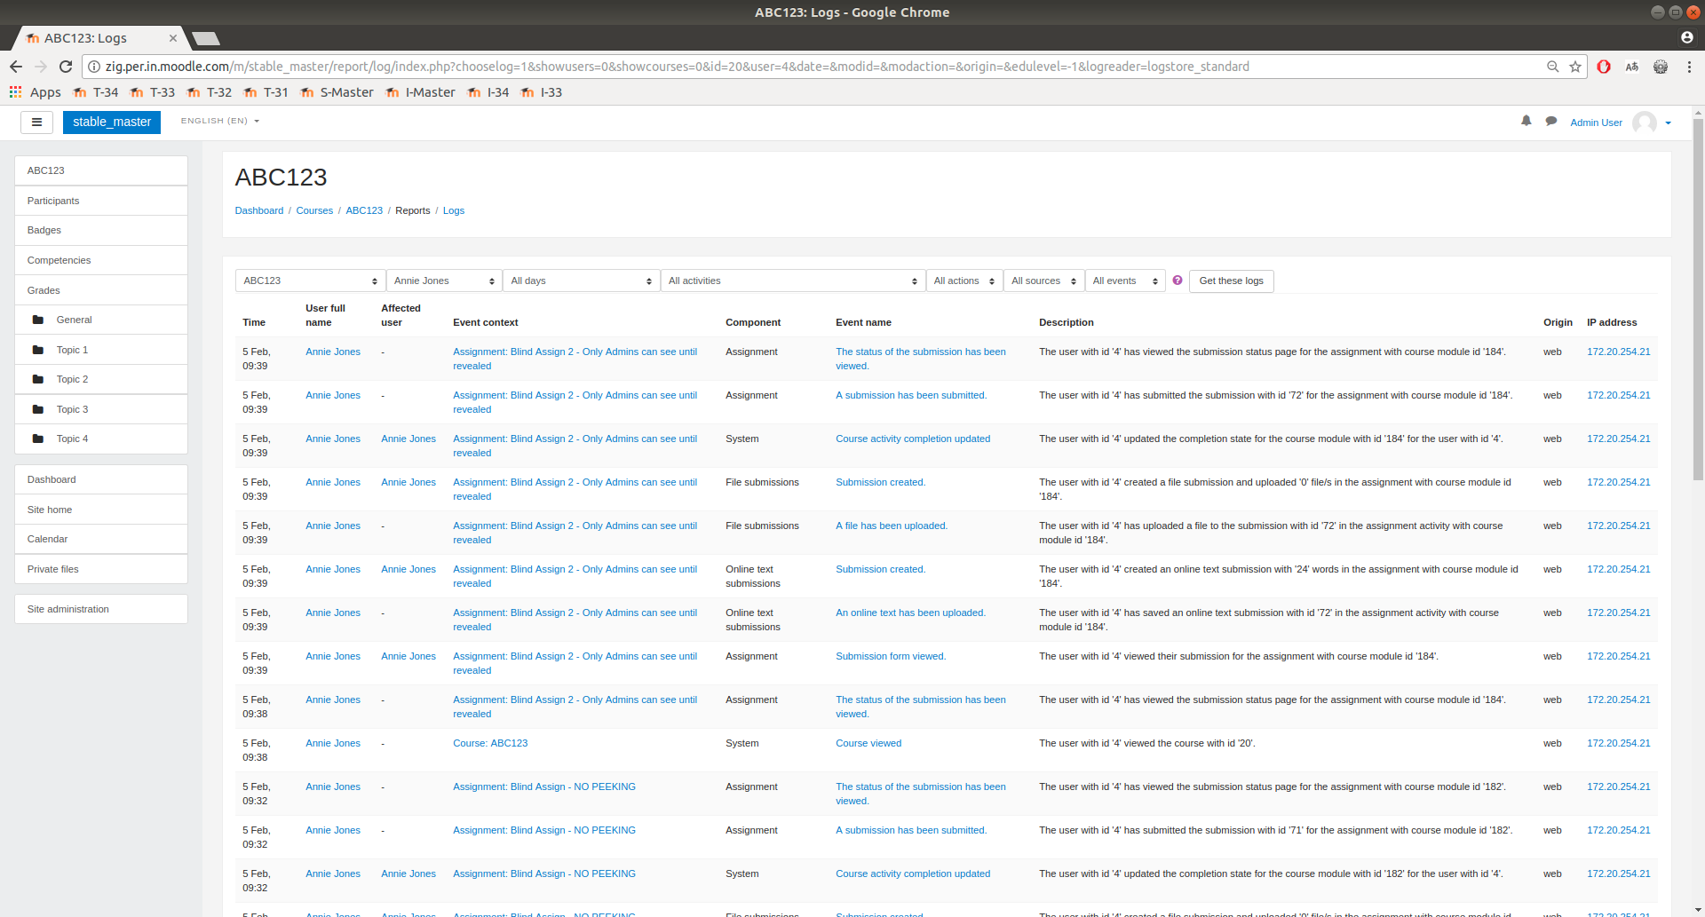Click the browser address bar URL
The width and height of the screenshot is (1705, 917).
coord(677,67)
